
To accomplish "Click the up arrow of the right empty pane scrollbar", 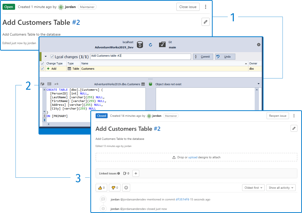I will 257,89.
